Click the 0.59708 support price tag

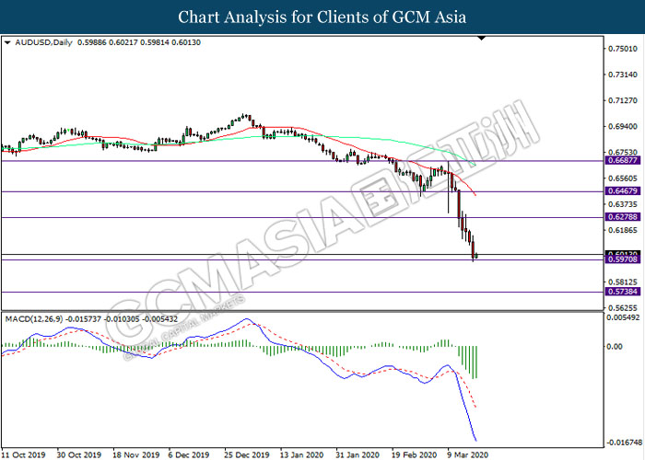tap(619, 260)
